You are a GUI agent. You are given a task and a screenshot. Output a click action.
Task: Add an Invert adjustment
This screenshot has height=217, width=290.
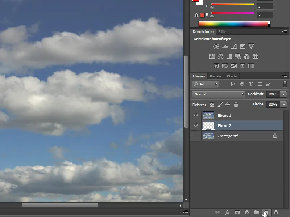(x=216, y=66)
